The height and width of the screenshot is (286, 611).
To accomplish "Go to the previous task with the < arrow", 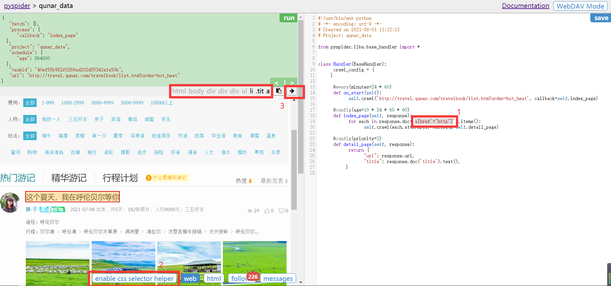I will pos(277,83).
